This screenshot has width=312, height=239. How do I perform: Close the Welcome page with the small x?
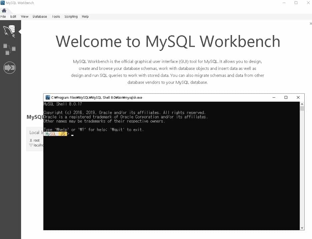(311, 24)
